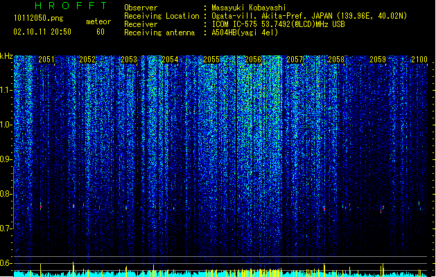The image size is (436, 277).
Task: Click the 2100 time marker
Action: (419, 60)
